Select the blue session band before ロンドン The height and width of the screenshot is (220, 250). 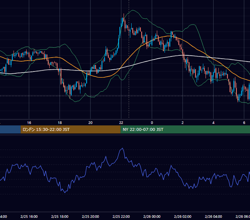click(x=10, y=129)
